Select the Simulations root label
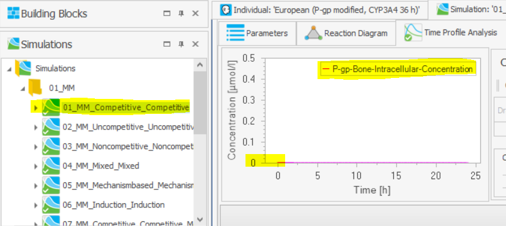This screenshot has height=226, width=506. click(55, 68)
